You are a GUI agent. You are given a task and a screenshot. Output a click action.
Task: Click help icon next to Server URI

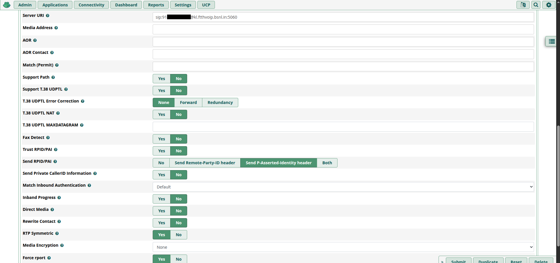click(48, 16)
